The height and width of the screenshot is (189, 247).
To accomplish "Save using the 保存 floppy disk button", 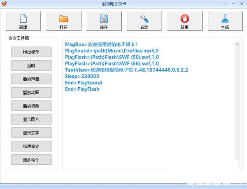I will pyautogui.click(x=104, y=21).
